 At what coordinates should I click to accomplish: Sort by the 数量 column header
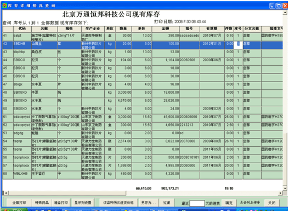coord(123,28)
